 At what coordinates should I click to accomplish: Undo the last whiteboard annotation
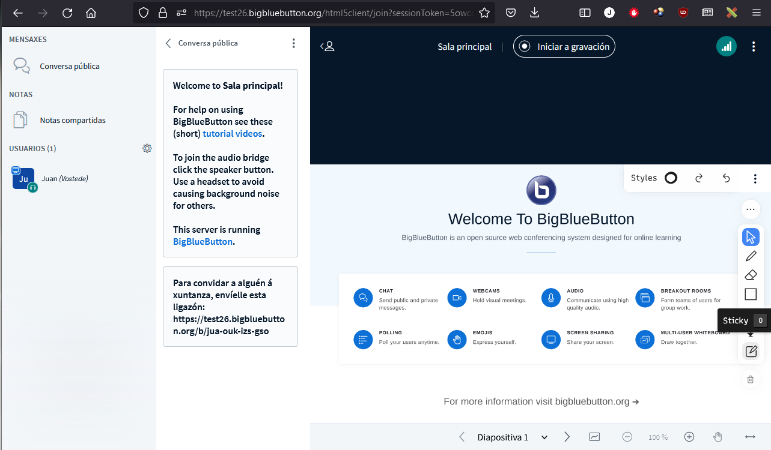726,178
